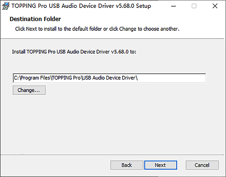Screen dimensions: 226x177
Task: Click the installer icon in the title bar
Action: [5, 6]
